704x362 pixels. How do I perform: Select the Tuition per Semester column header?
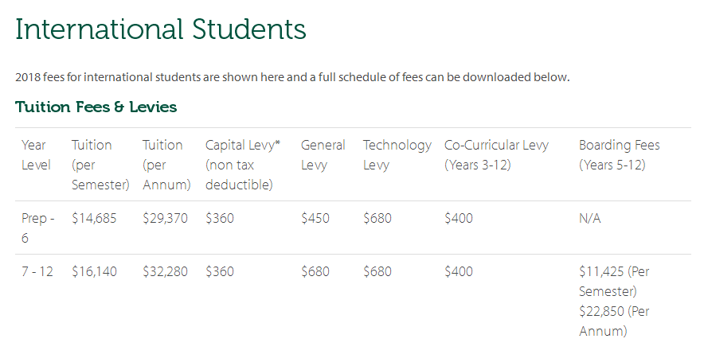point(100,165)
